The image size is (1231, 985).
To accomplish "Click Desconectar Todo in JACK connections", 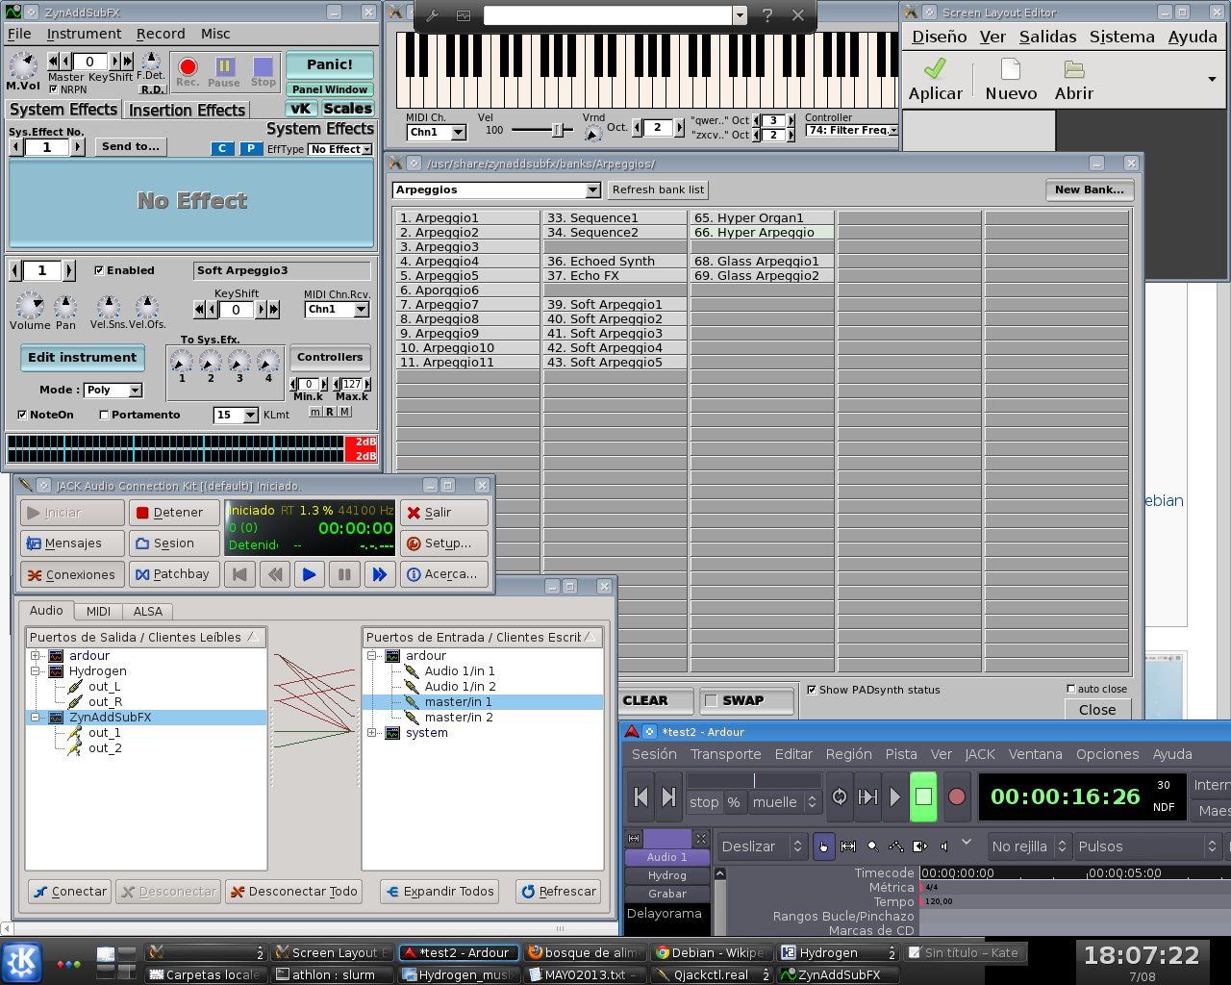I will [x=293, y=892].
